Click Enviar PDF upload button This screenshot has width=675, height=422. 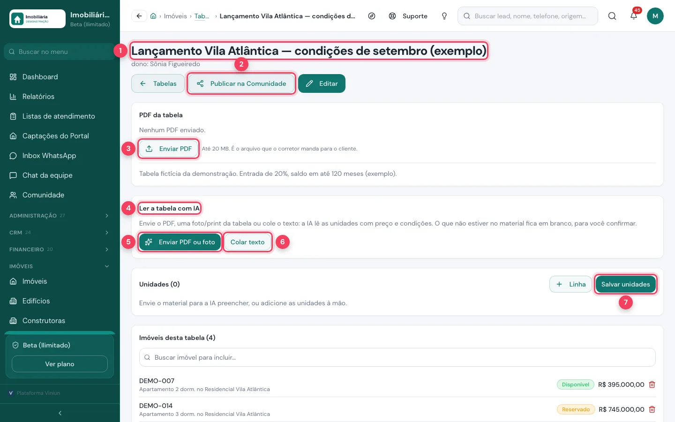coord(169,149)
